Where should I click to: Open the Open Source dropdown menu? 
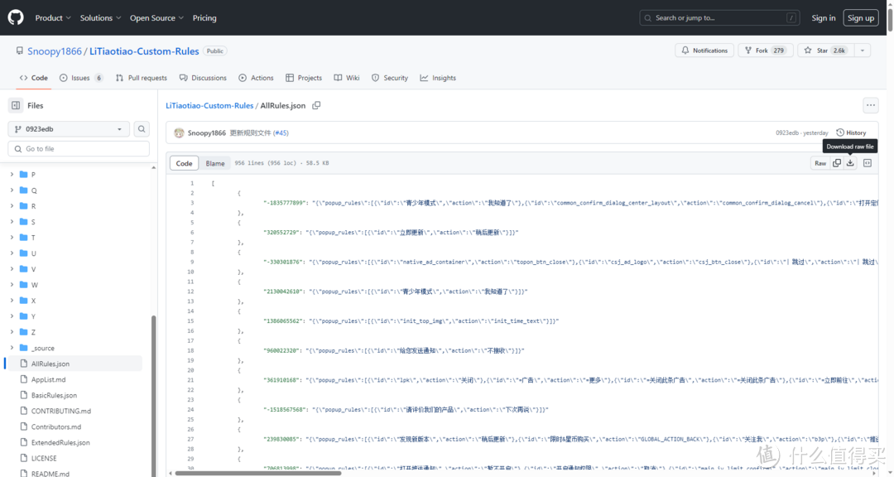click(156, 17)
